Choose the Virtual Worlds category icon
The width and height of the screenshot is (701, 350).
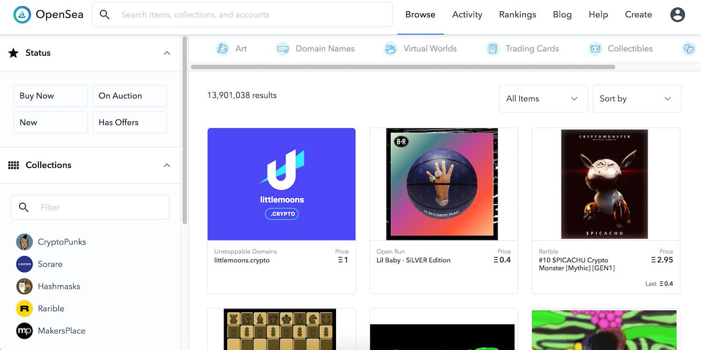pos(390,49)
